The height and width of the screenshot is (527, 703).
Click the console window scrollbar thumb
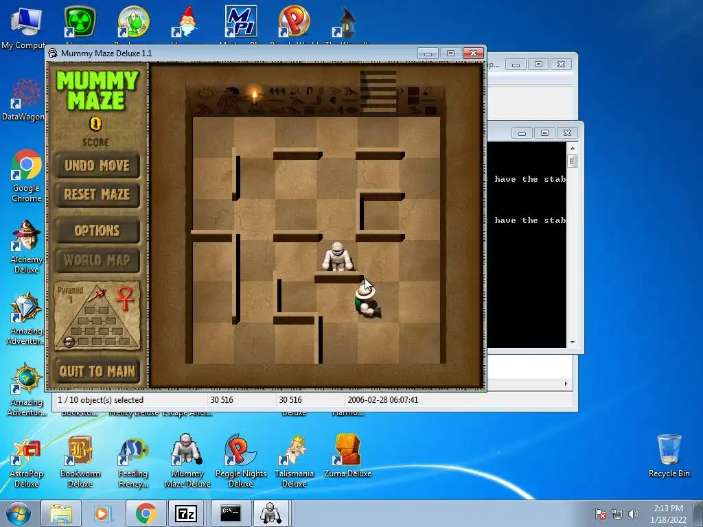coord(572,161)
